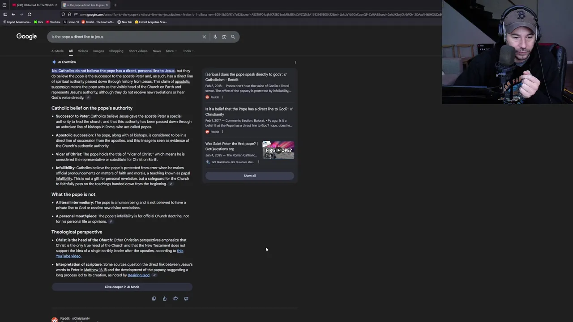
Task: Open 'Import bookmarks' bookmark item
Action: [x=17, y=22]
